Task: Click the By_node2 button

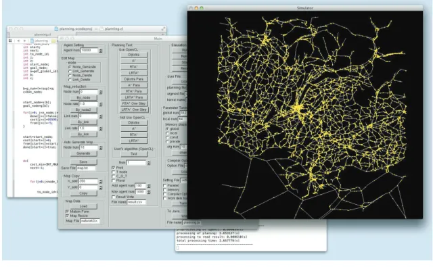Action: (83, 110)
